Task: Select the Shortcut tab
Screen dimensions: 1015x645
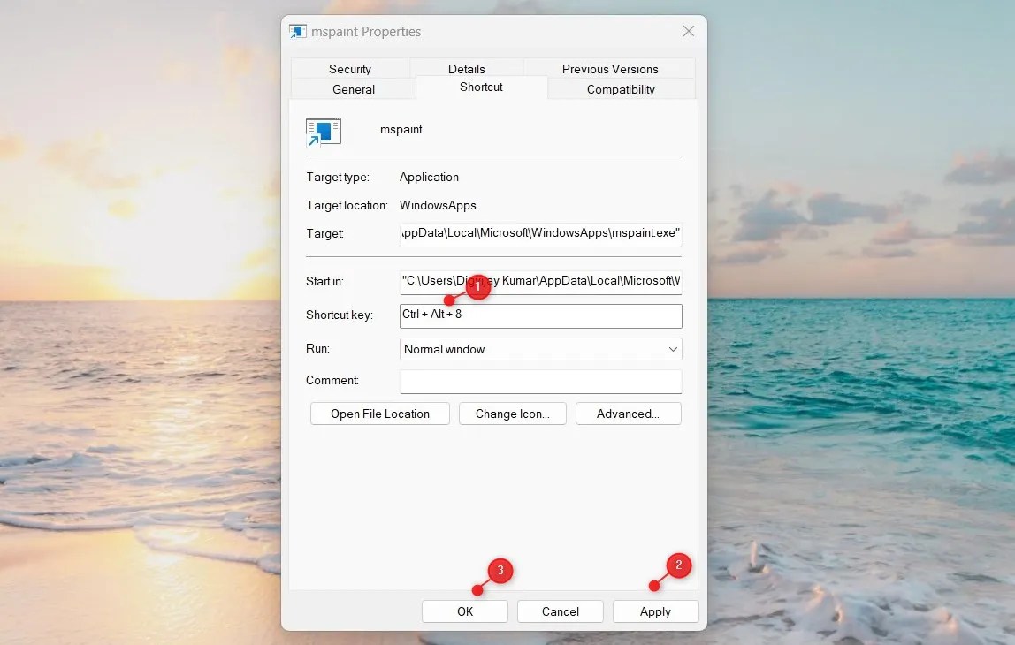Action: (480, 87)
